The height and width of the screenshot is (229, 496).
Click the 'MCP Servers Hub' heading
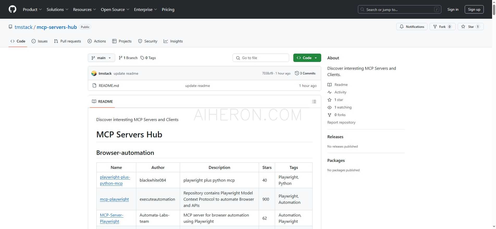coord(129,135)
